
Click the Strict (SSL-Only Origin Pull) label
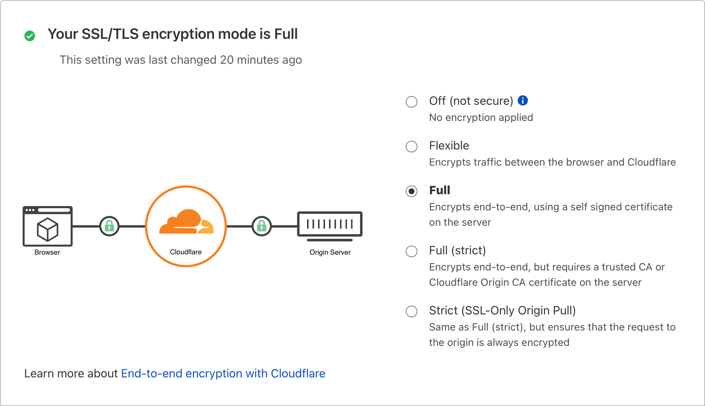[x=503, y=310]
